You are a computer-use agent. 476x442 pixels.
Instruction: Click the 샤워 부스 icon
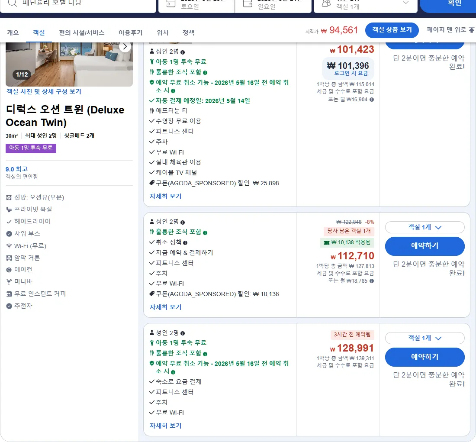[9, 234]
